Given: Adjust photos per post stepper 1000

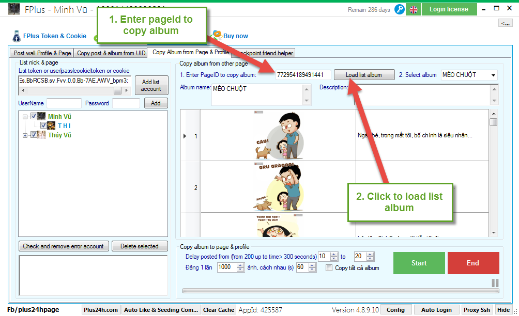Looking at the screenshot, I should pos(240,267).
